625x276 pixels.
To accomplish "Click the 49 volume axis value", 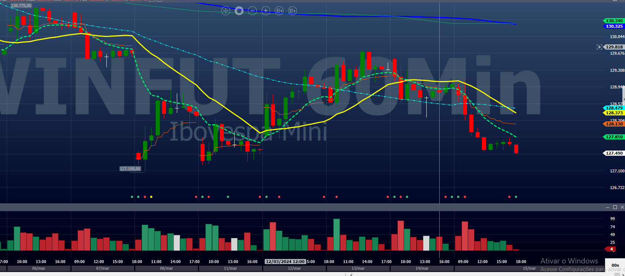I will click(x=612, y=235).
